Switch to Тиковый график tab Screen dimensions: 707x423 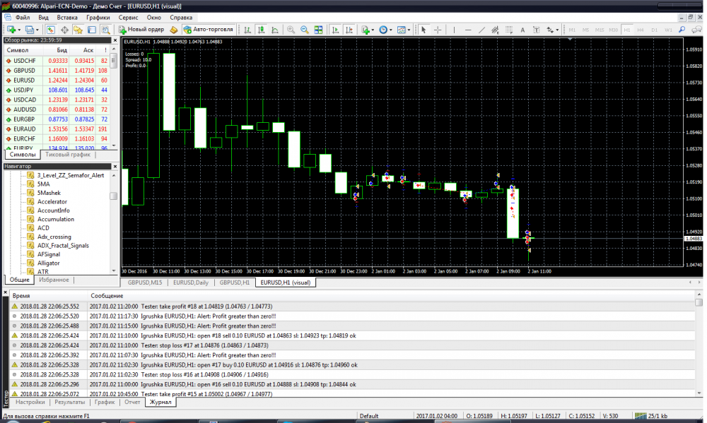pyautogui.click(x=68, y=155)
